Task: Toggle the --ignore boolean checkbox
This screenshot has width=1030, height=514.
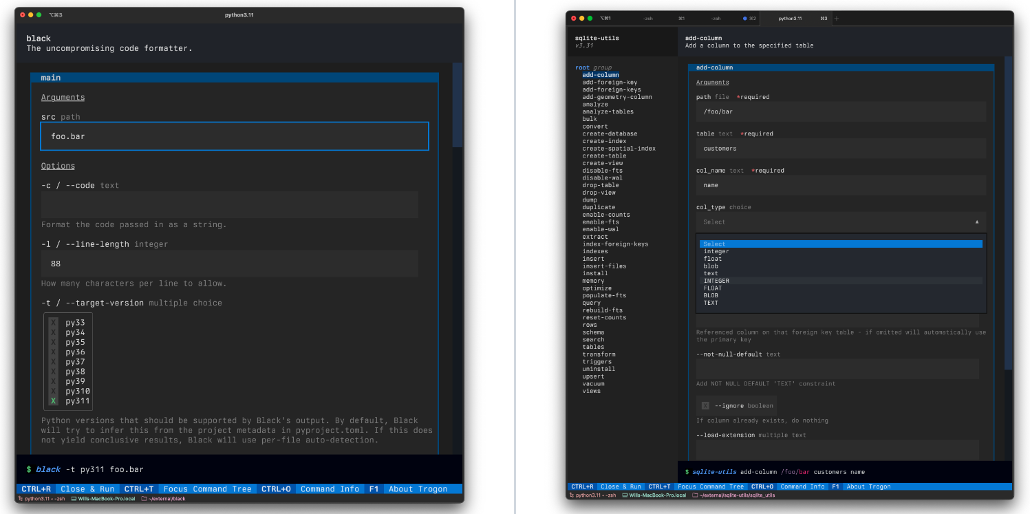Action: pos(705,406)
